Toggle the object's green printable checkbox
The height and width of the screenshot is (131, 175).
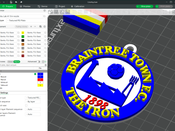[x=35, y=74]
